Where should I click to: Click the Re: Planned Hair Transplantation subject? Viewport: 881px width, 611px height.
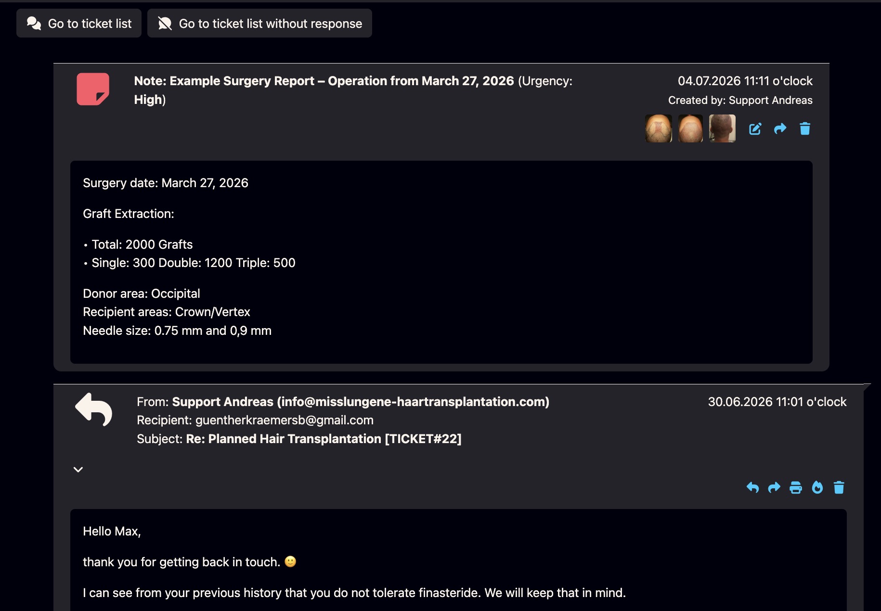coord(324,439)
